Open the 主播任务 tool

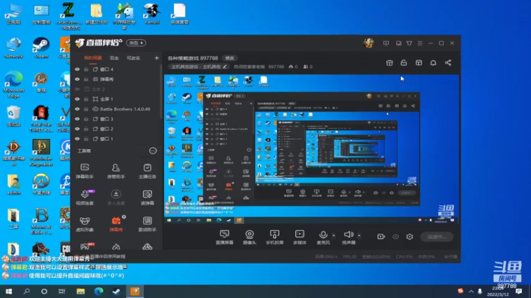pyautogui.click(x=147, y=171)
